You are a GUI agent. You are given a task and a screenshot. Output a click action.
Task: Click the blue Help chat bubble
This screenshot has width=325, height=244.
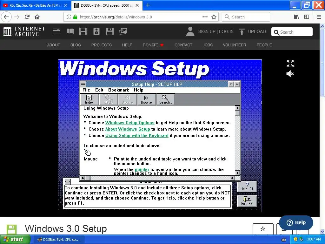pyautogui.click(x=296, y=223)
